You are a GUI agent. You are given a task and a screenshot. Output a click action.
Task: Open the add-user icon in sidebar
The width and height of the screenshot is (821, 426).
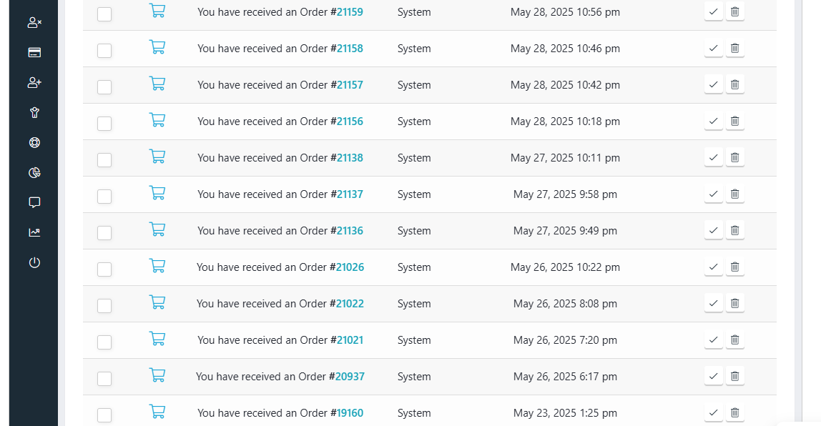(34, 82)
